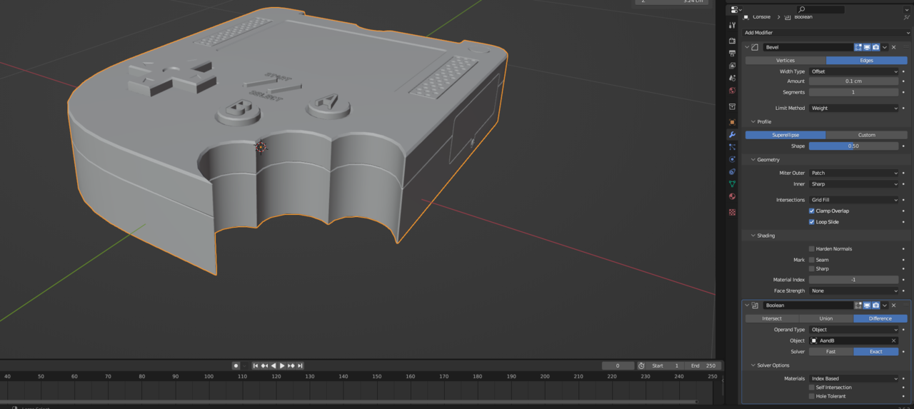The image size is (914, 409).
Task: Toggle Boolean modifier render display
Action: [x=875, y=306]
